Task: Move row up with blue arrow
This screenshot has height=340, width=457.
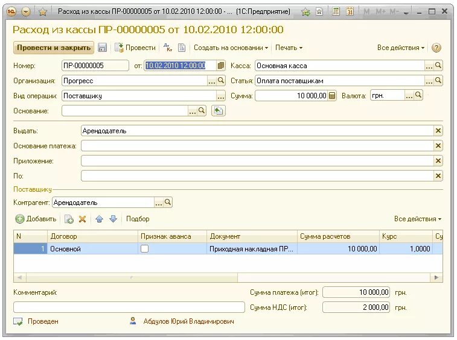Action: 100,219
